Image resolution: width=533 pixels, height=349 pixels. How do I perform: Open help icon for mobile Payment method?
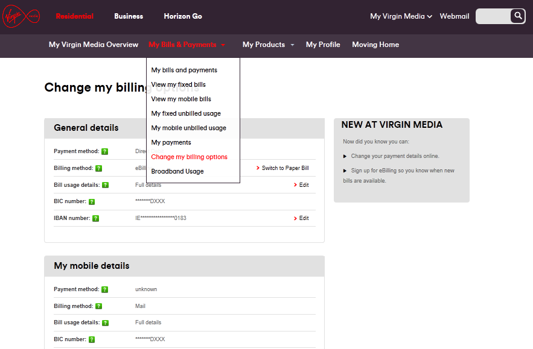[x=104, y=289]
